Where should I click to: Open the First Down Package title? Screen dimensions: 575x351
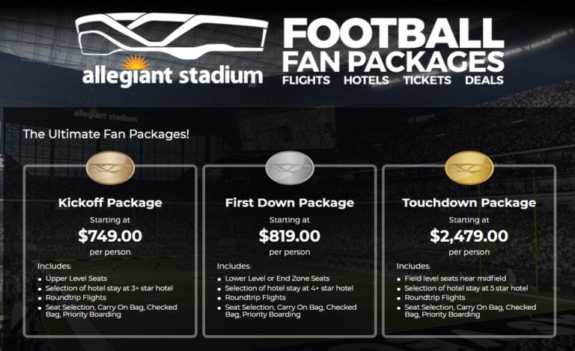290,203
